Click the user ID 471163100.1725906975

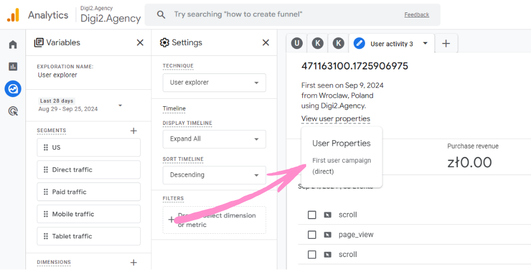tap(355, 66)
